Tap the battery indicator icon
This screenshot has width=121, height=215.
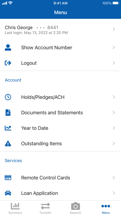tap(116, 3)
